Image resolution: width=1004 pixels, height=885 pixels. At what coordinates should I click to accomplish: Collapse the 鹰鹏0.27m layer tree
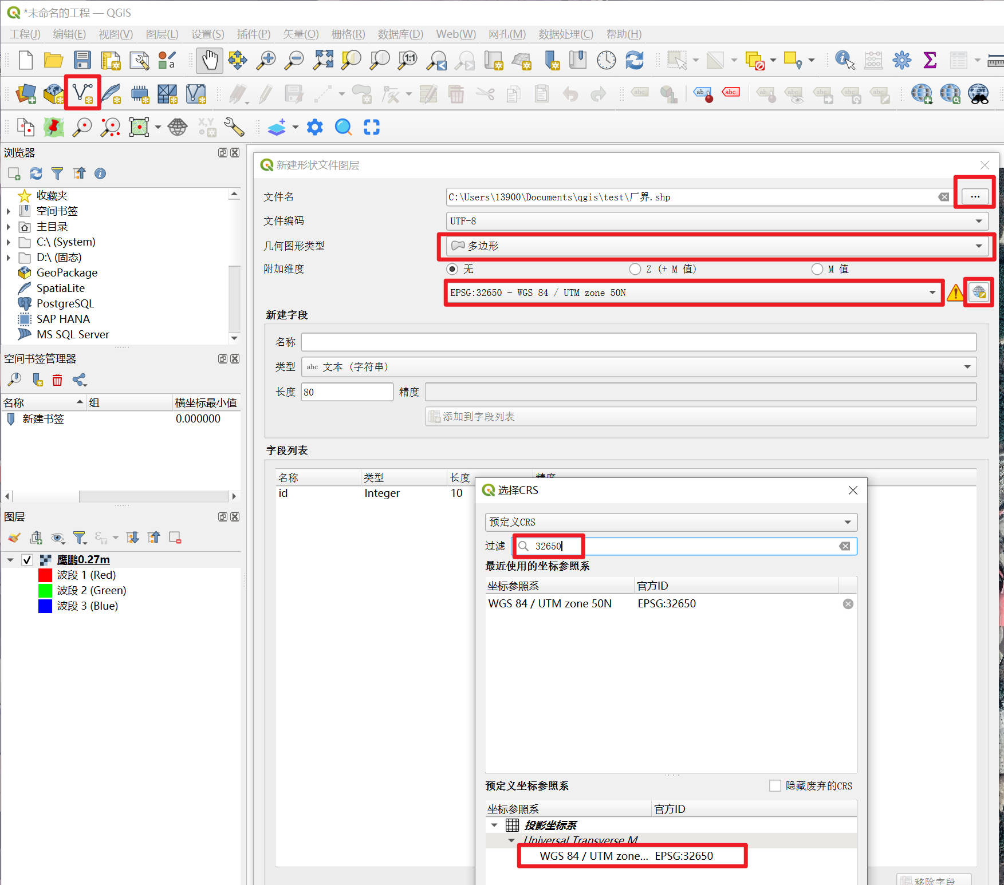click(10, 560)
